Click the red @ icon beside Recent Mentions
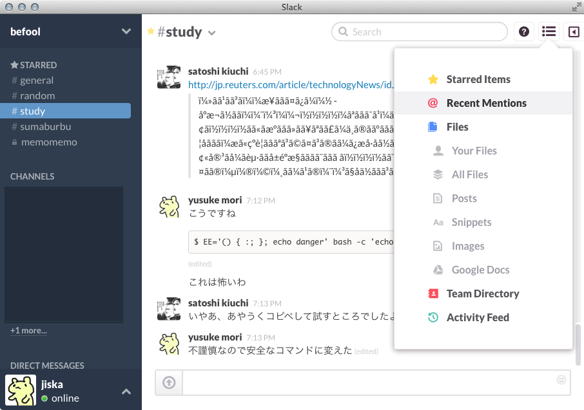 coord(433,103)
